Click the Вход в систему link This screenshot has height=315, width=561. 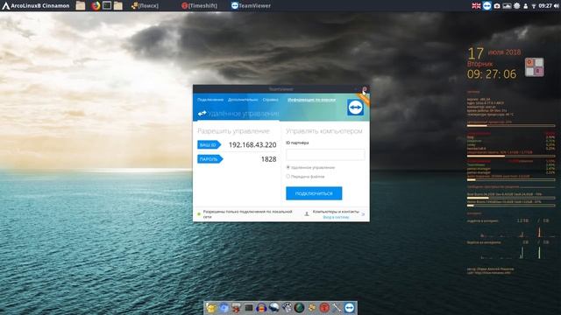coord(336,217)
